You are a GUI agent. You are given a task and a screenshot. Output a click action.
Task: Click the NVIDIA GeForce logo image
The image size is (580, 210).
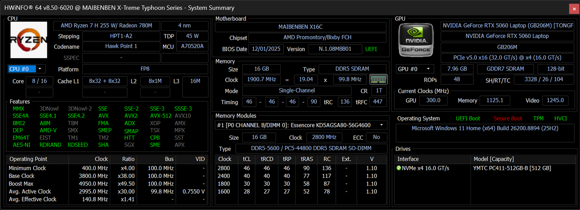[416, 40]
